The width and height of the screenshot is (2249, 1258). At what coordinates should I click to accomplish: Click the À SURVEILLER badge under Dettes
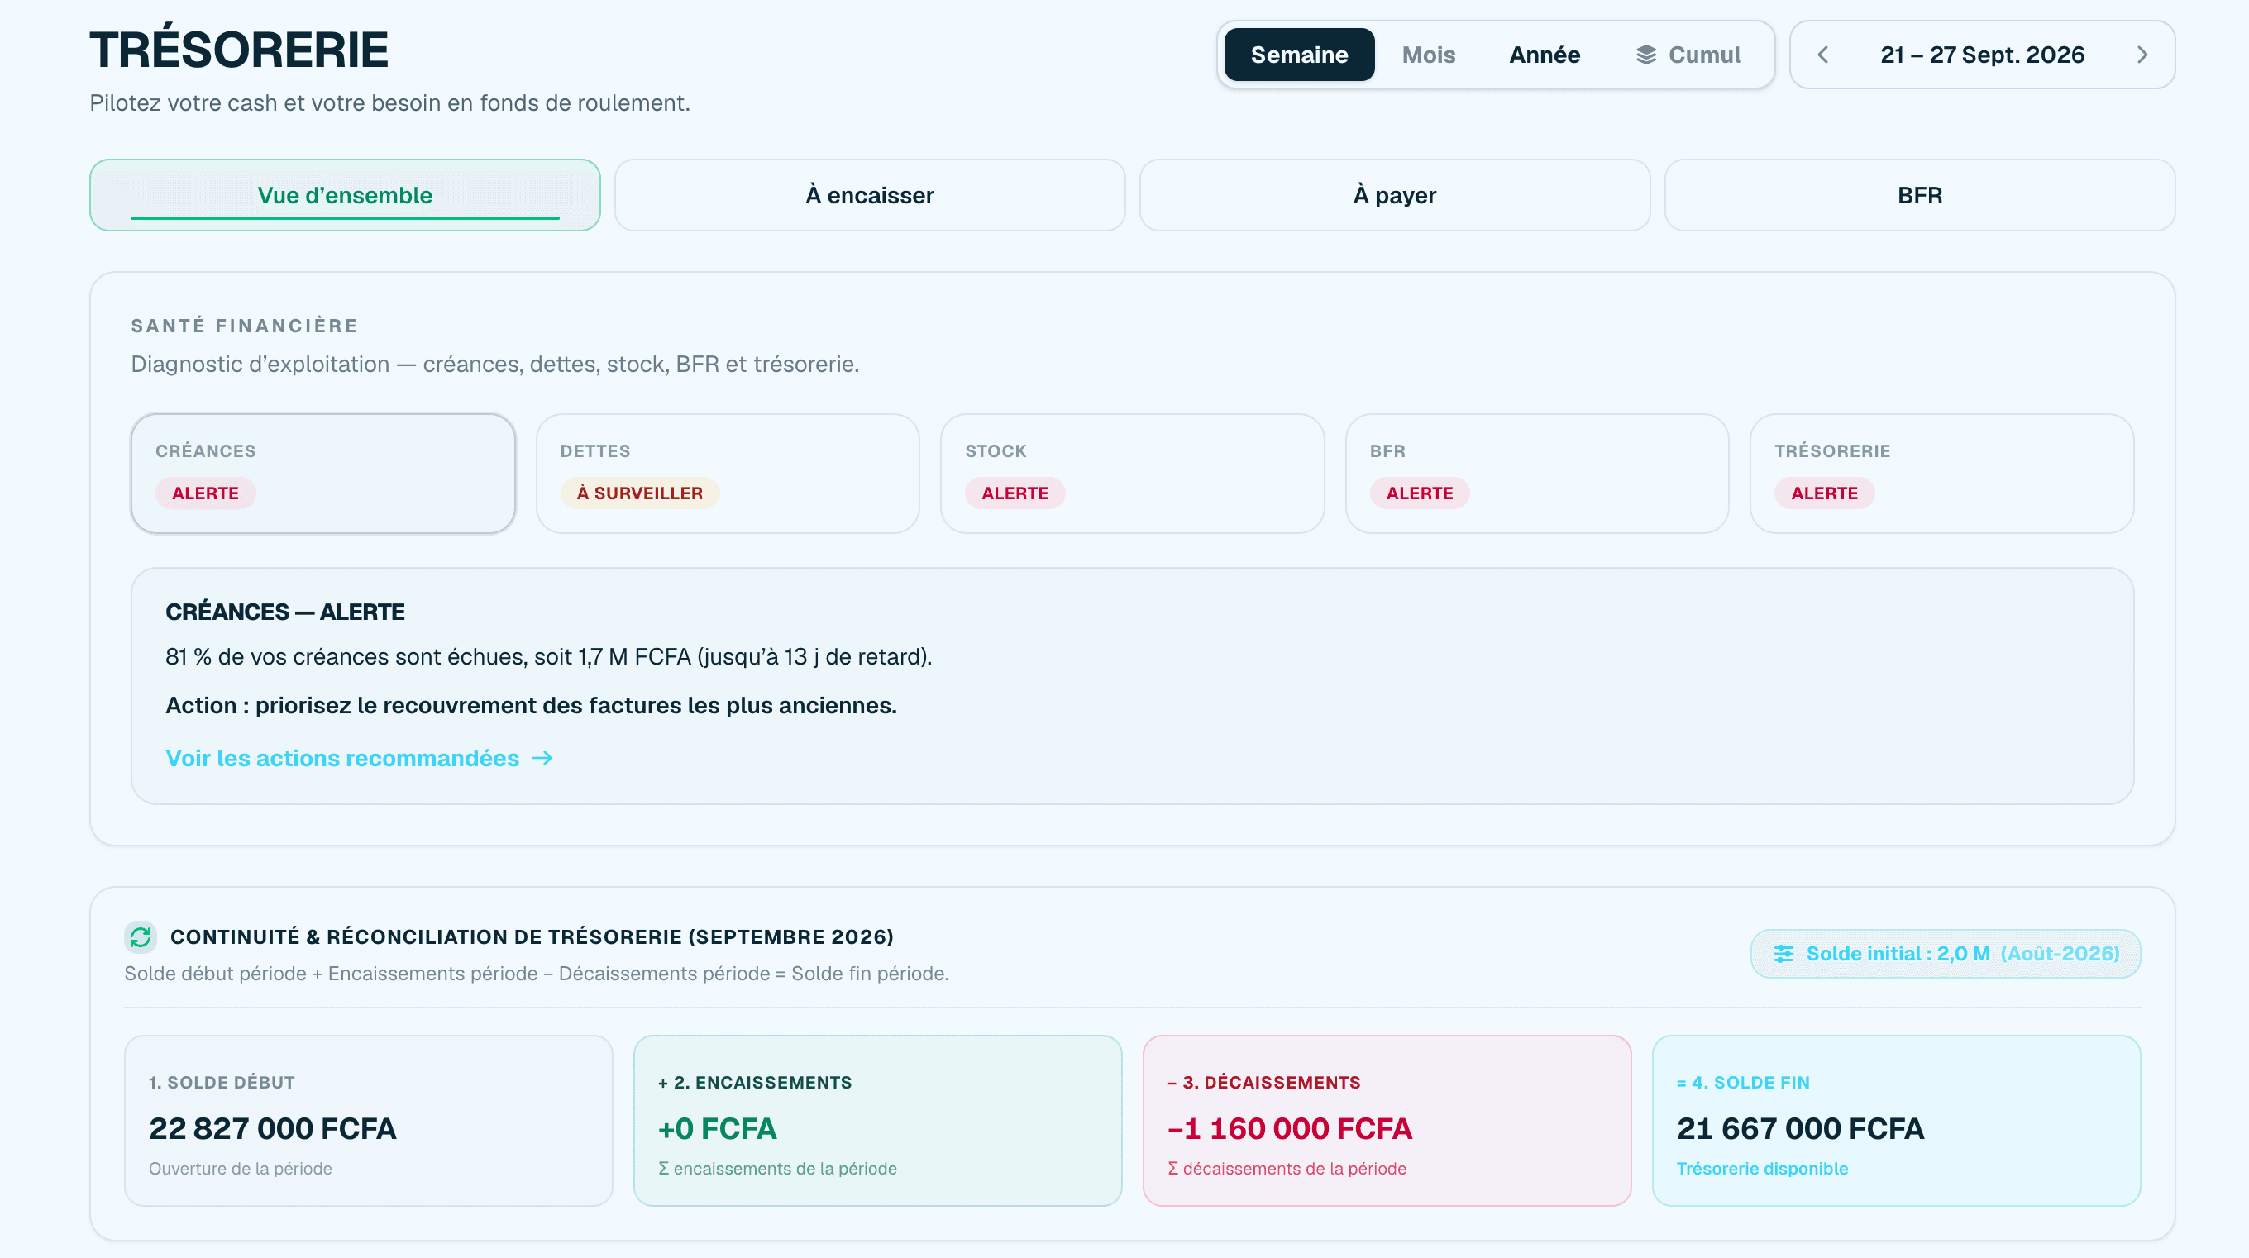pos(639,493)
